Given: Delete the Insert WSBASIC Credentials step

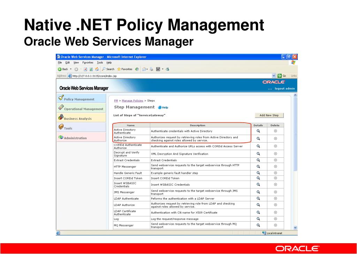Looking at the screenshot, I should (275, 184).
